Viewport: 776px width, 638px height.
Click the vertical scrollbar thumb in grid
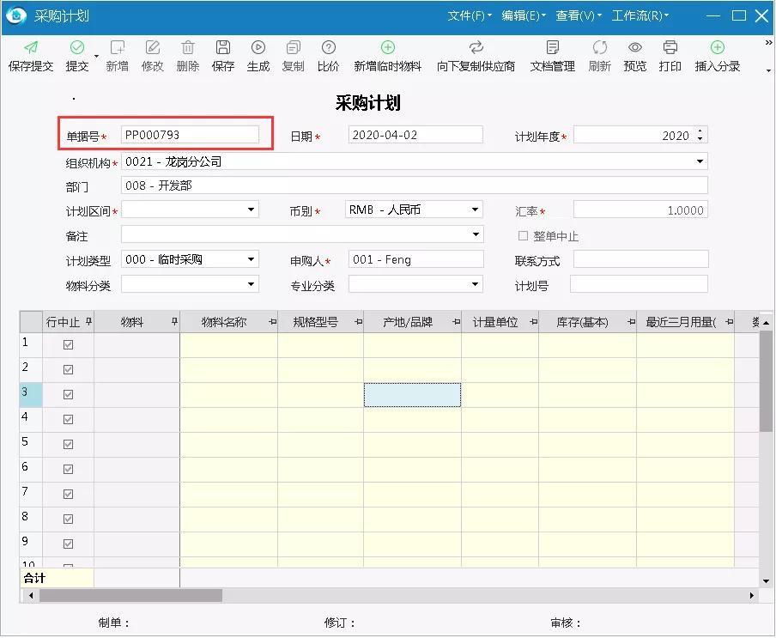point(766,381)
